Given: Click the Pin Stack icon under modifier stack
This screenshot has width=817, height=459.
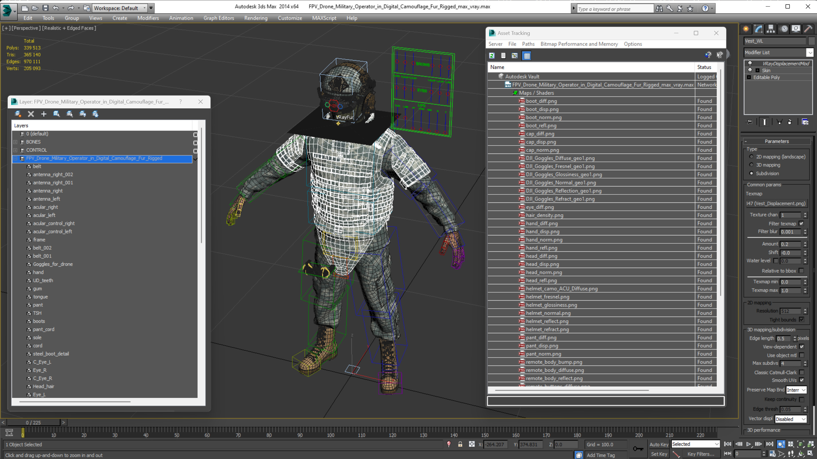Looking at the screenshot, I should pyautogui.click(x=749, y=122).
